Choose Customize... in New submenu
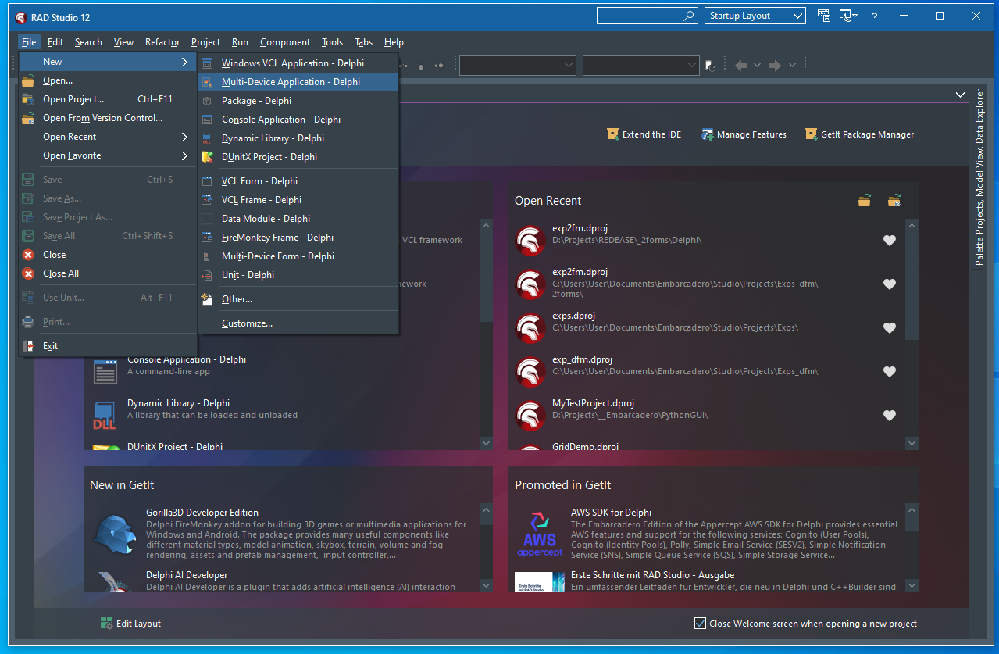999x654 pixels. click(298, 323)
